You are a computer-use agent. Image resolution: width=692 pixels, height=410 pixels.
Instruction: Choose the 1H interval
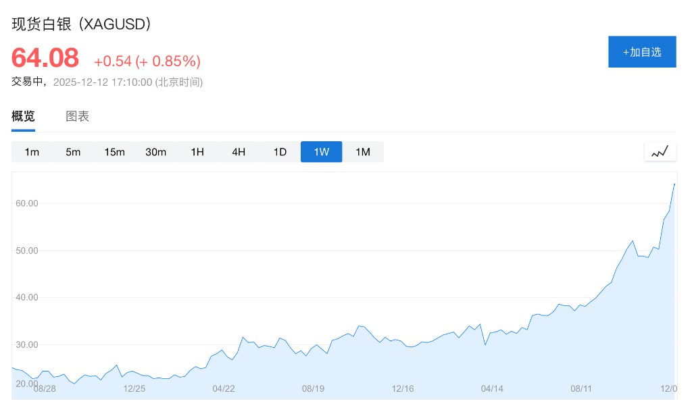(x=197, y=152)
